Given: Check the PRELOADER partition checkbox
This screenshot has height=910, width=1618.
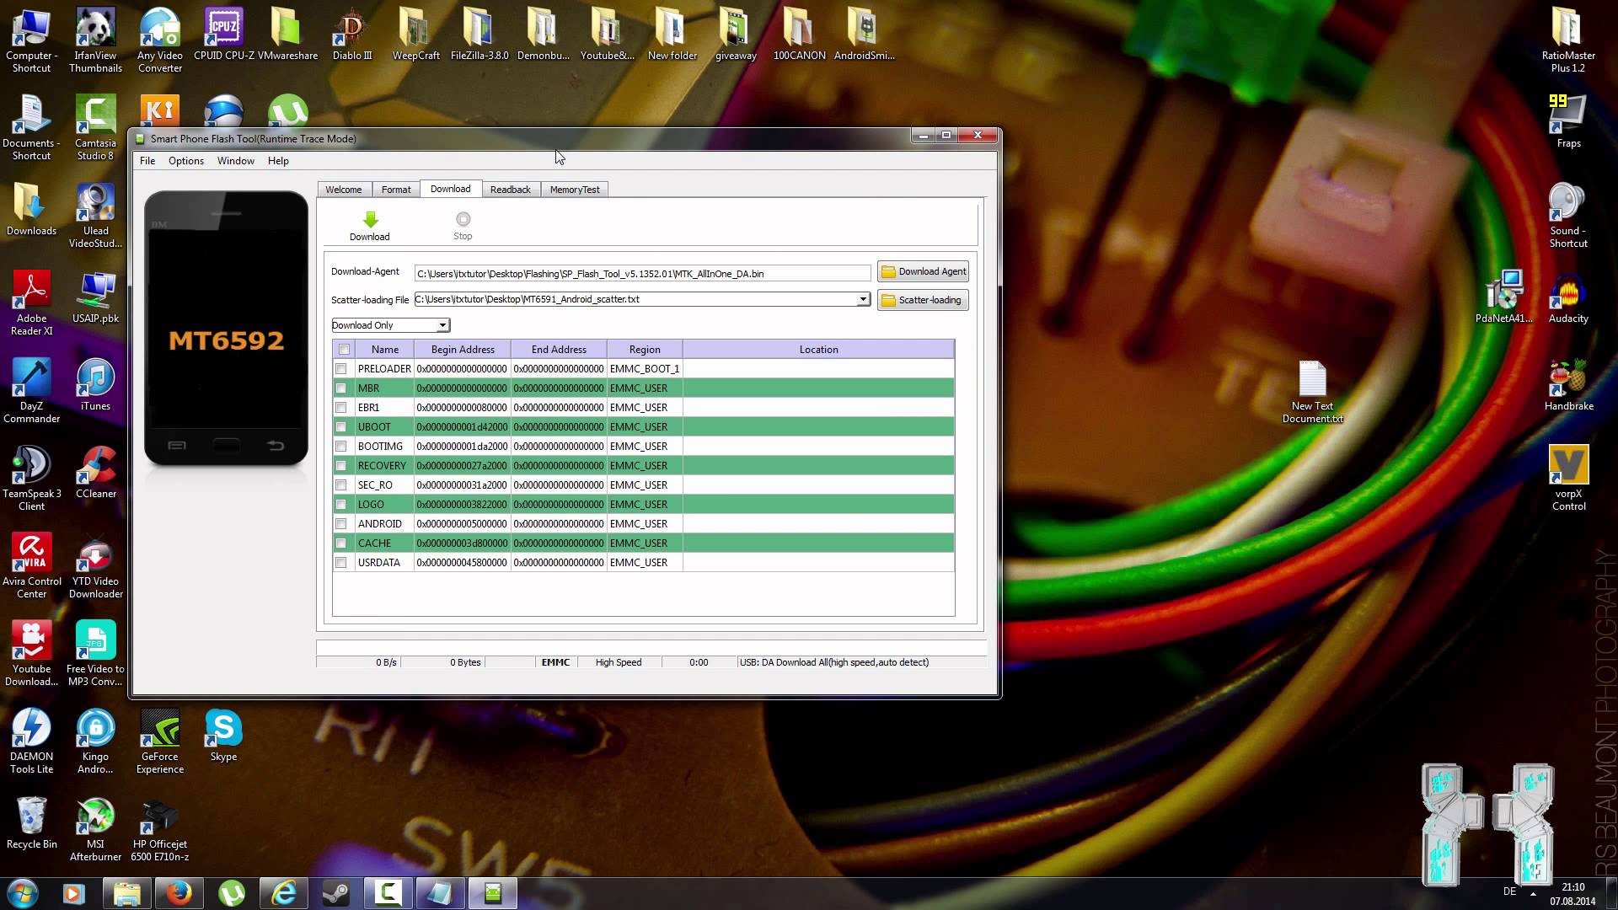Looking at the screenshot, I should tap(341, 369).
